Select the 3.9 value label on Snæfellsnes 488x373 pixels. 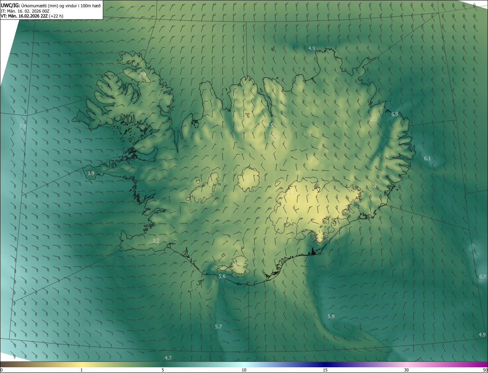(x=91, y=174)
